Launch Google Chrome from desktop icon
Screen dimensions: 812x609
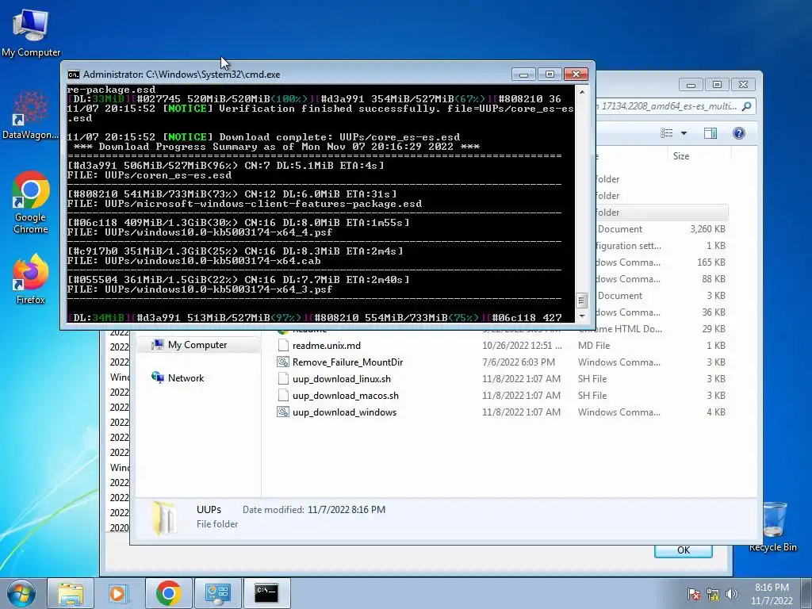[x=31, y=202]
